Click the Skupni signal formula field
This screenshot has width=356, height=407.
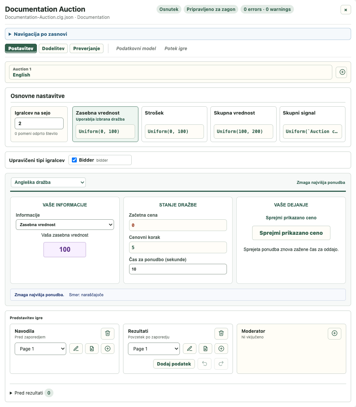coord(312,132)
